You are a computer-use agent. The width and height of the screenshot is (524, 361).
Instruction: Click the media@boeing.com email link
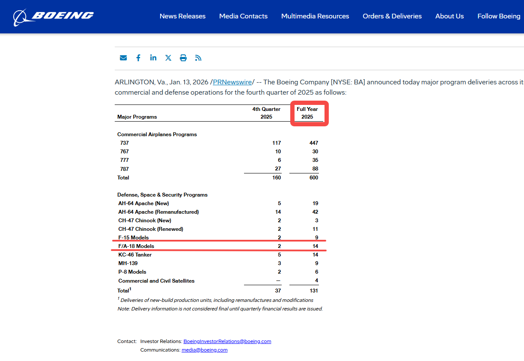tap(205, 350)
